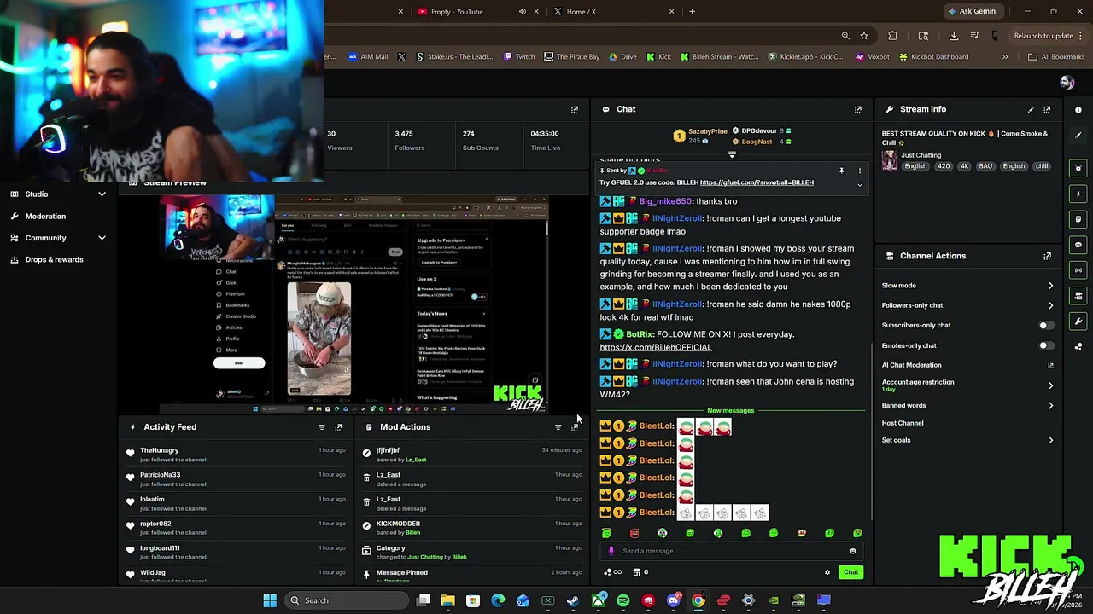Expand the Community sidebar section

[102, 238]
